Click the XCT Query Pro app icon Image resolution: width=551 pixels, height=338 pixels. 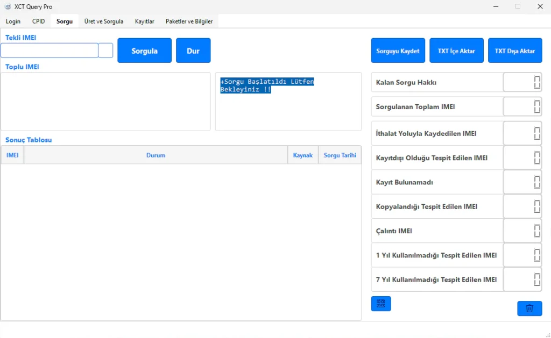click(x=8, y=6)
